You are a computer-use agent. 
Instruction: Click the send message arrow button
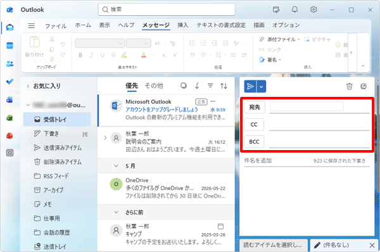(x=250, y=87)
